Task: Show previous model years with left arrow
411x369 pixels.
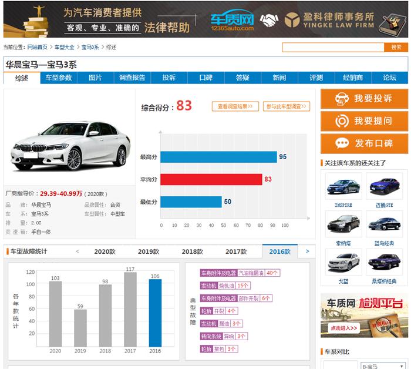Action: (78, 251)
